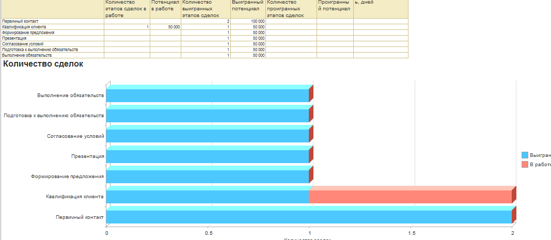This screenshot has height=240, width=551.
Task: Click the 100 000 value cell
Action: pyautogui.click(x=248, y=21)
